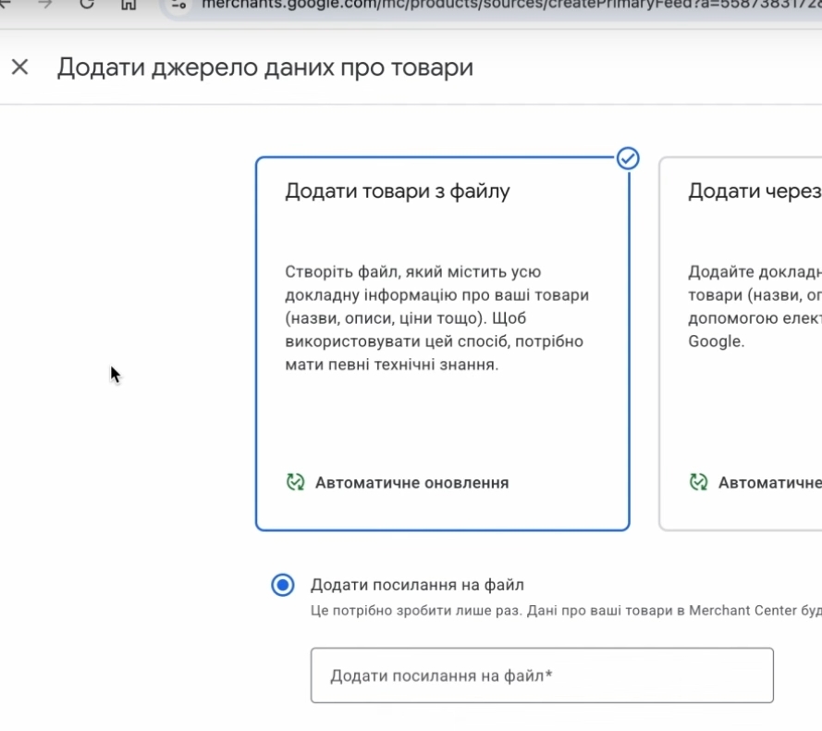Click the green auto-update icon in the file card

coord(295,482)
